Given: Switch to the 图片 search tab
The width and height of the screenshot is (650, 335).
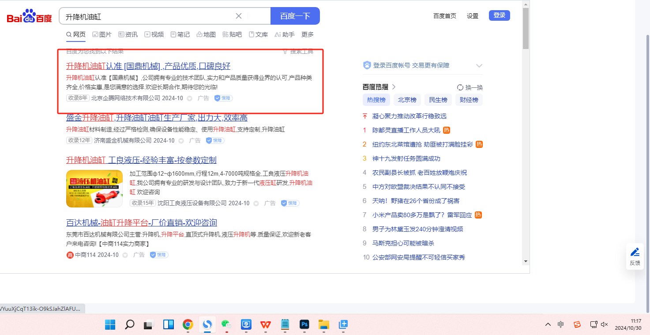Looking at the screenshot, I should coord(102,34).
